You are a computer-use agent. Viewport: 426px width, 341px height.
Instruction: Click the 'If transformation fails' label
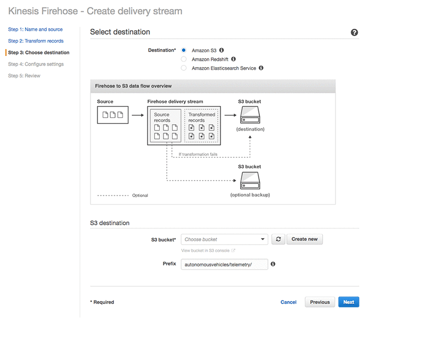[198, 154]
